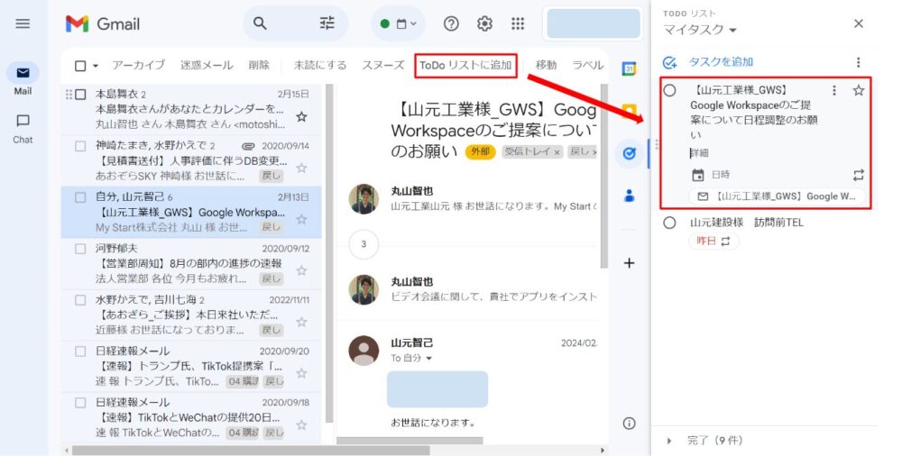This screenshot has width=902, height=456.
Task: Click ラベル in the toolbar
Action: 587,65
